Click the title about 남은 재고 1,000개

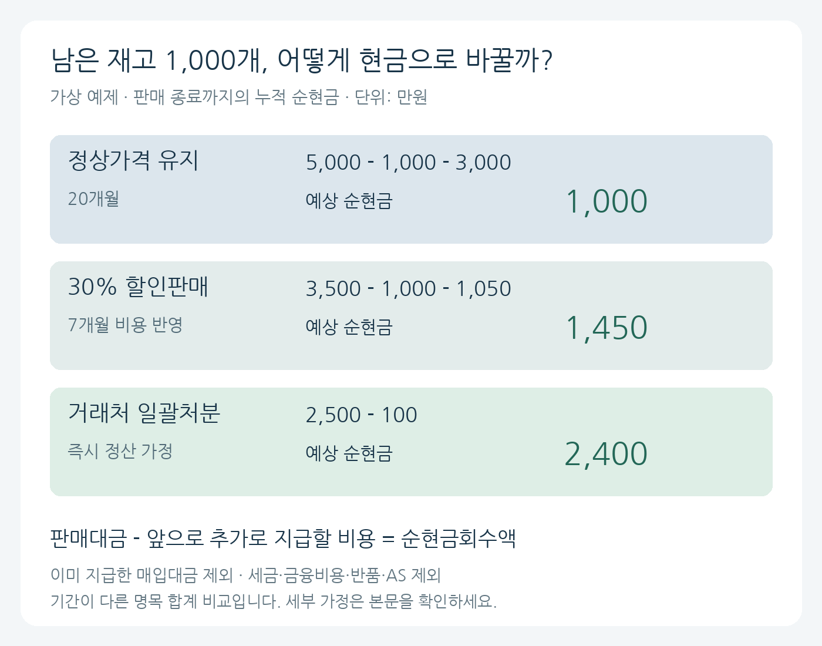click(302, 60)
